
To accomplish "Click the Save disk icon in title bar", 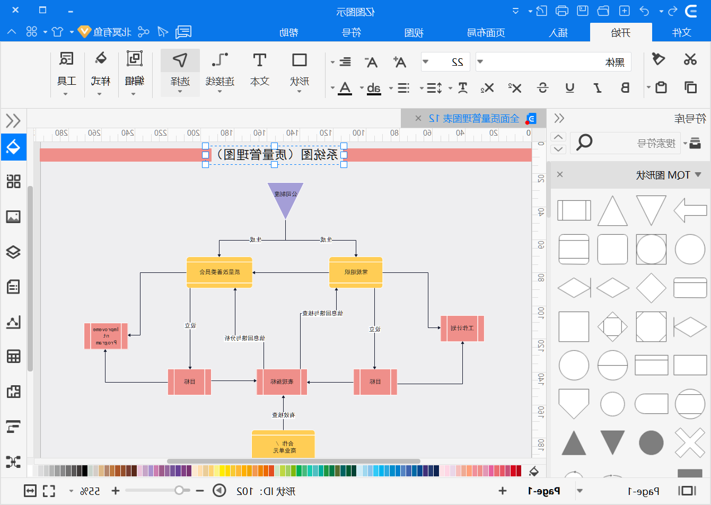I will coord(583,11).
